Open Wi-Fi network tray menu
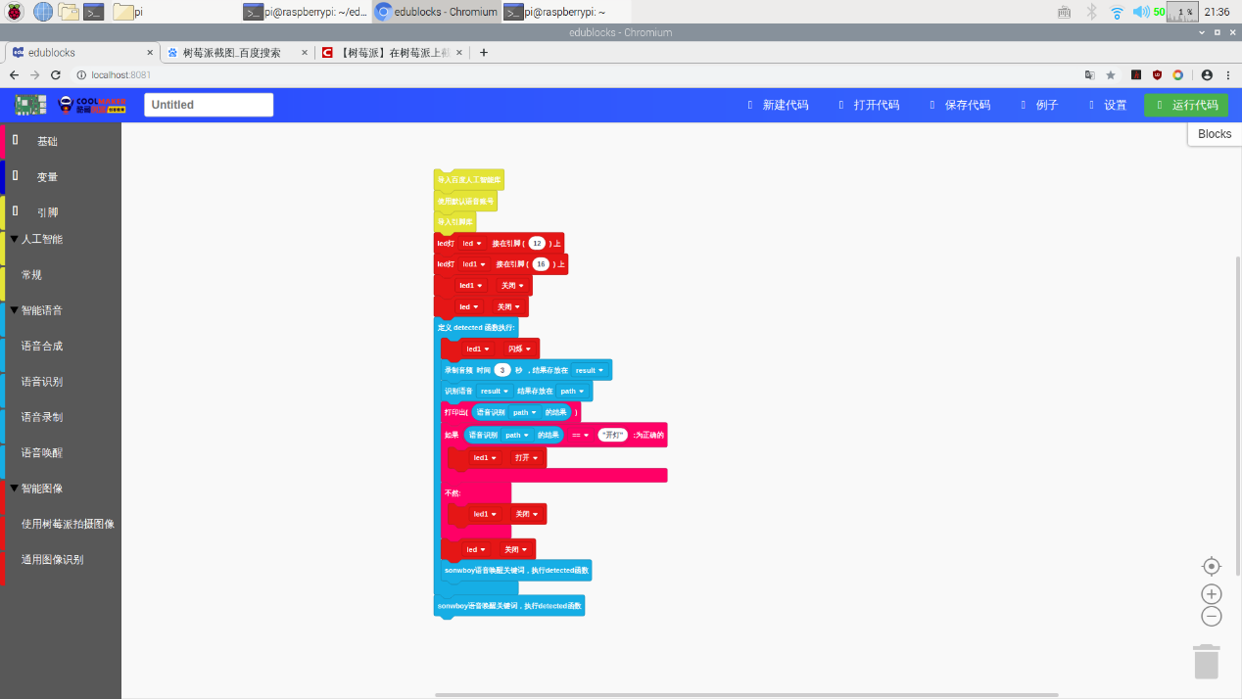The image size is (1242, 699). pos(1117,12)
